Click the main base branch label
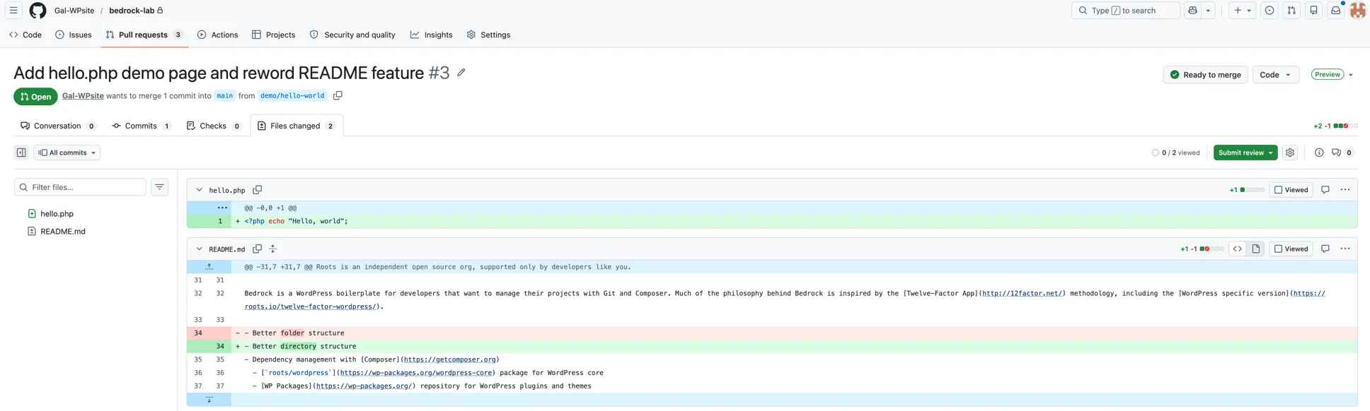The width and height of the screenshot is (1370, 411). tap(224, 96)
